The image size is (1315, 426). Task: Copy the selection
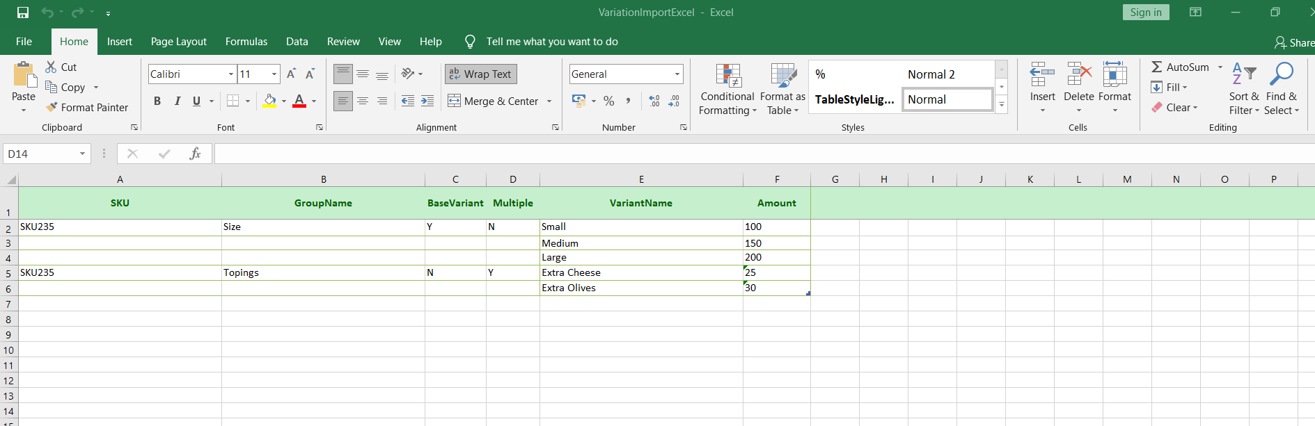tap(65, 88)
